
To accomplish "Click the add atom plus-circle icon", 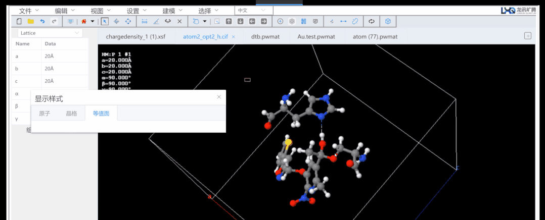I will (280, 22).
